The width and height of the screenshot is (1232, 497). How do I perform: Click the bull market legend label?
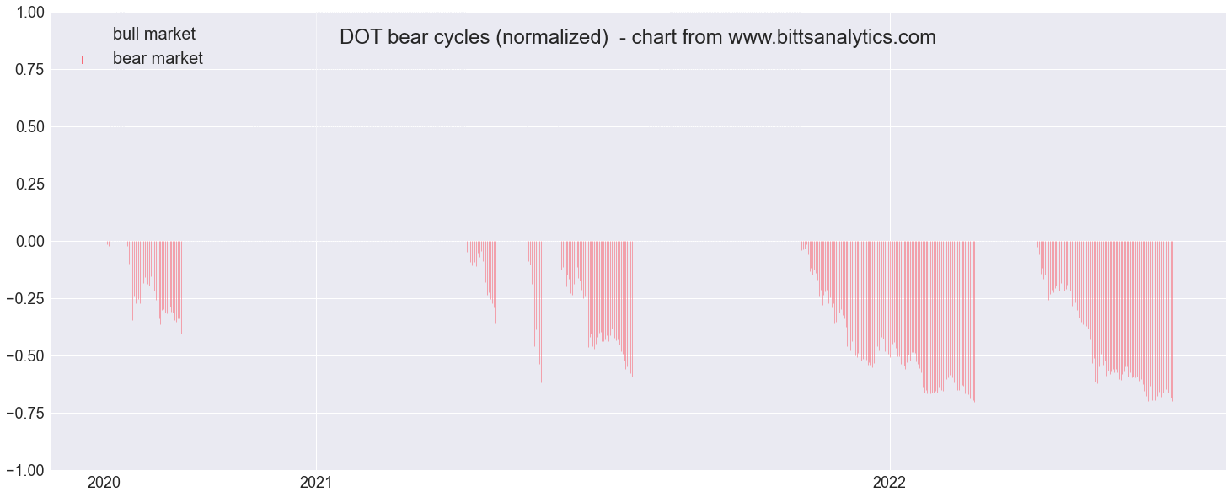coord(154,35)
